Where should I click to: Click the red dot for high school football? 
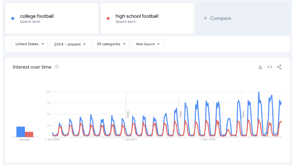108,18
